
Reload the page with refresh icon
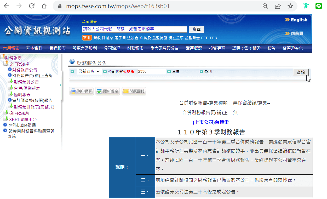point(32,6)
